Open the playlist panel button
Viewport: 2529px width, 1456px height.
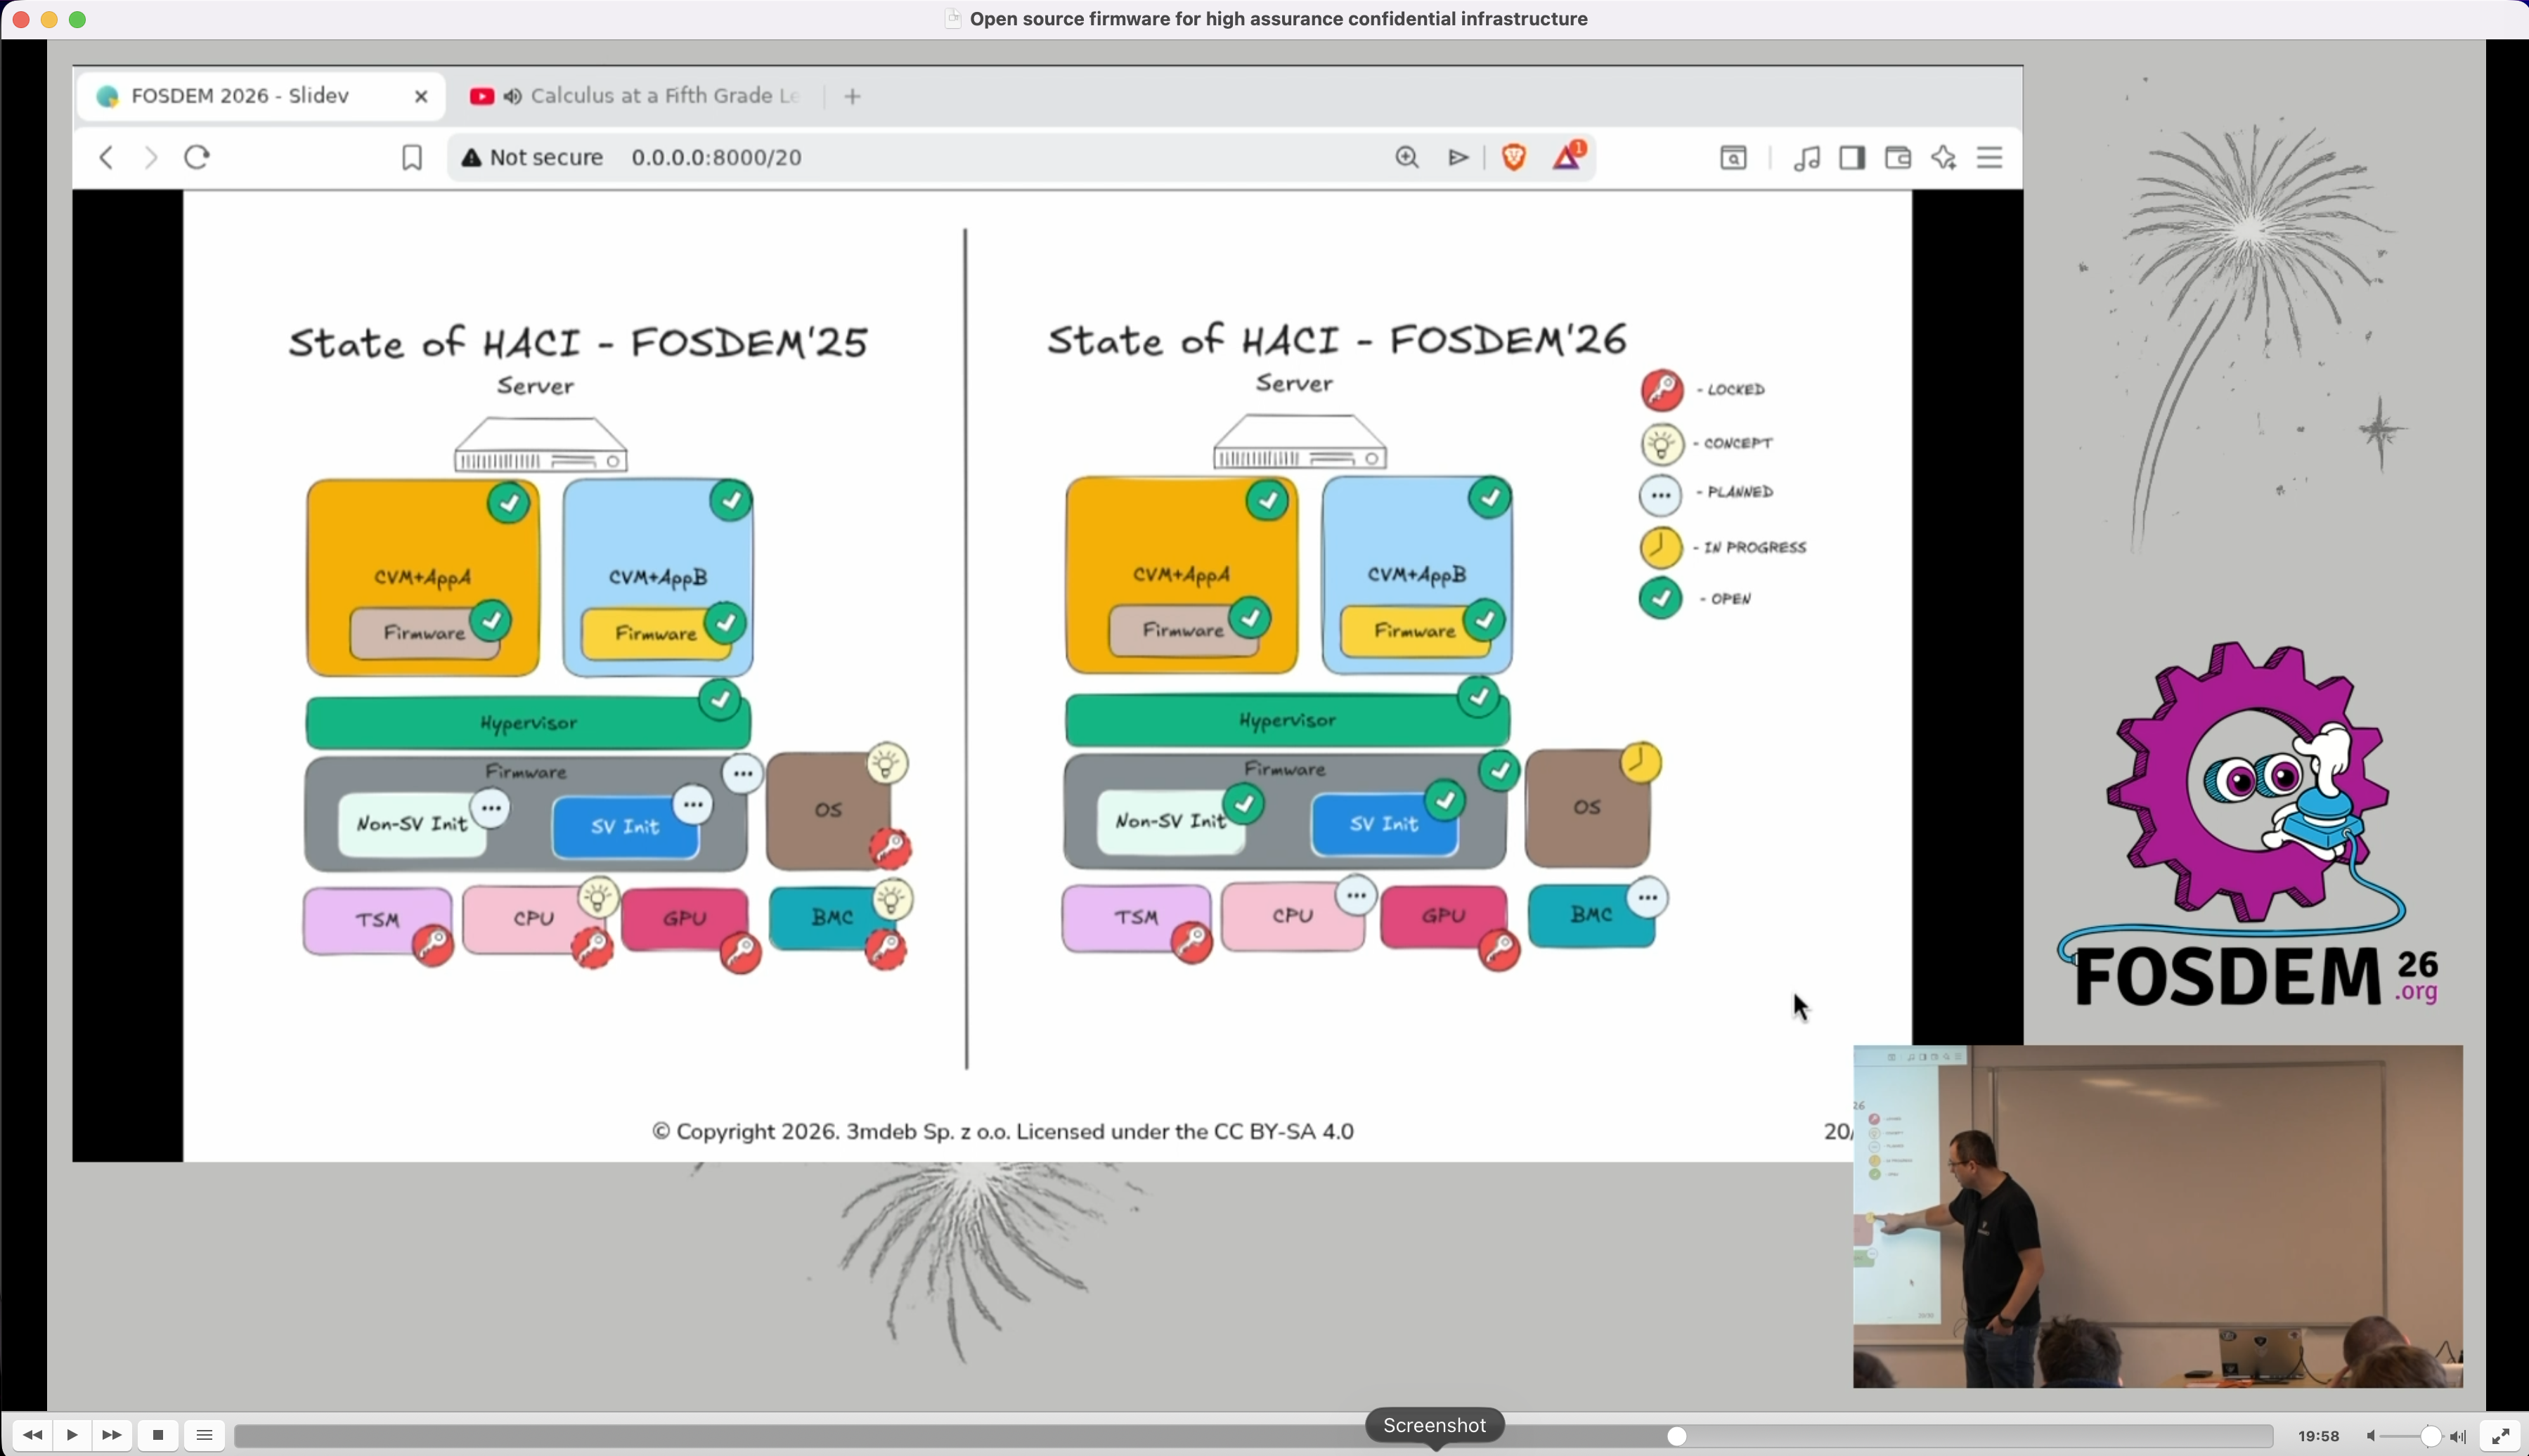coord(205,1435)
